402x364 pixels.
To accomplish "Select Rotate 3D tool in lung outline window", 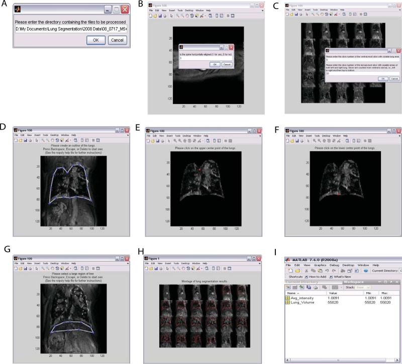I will 57,141.
